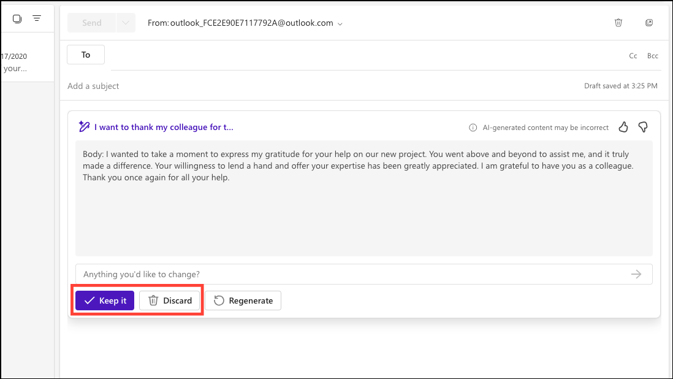The image size is (673, 379).
Task: Regenerate the Copilot draft
Action: (x=243, y=301)
